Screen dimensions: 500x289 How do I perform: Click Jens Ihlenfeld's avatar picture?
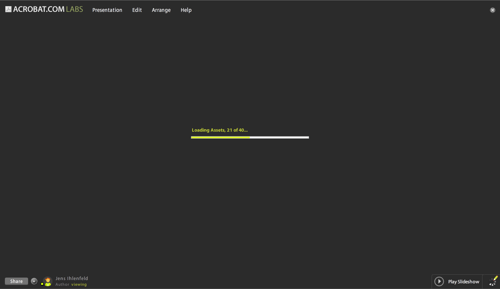[x=47, y=281]
